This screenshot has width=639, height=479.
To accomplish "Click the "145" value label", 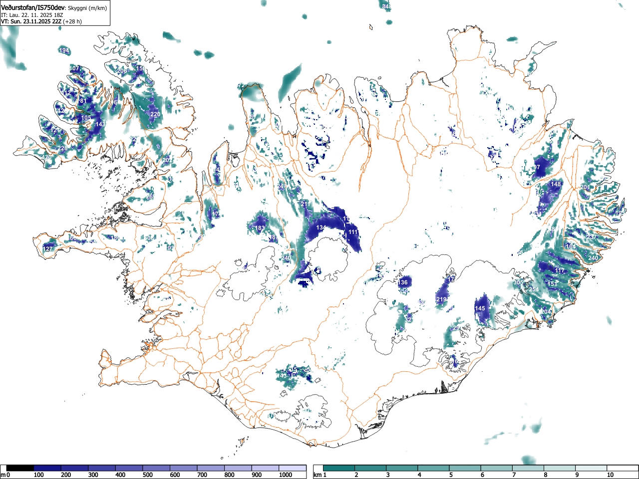I will [x=480, y=308].
